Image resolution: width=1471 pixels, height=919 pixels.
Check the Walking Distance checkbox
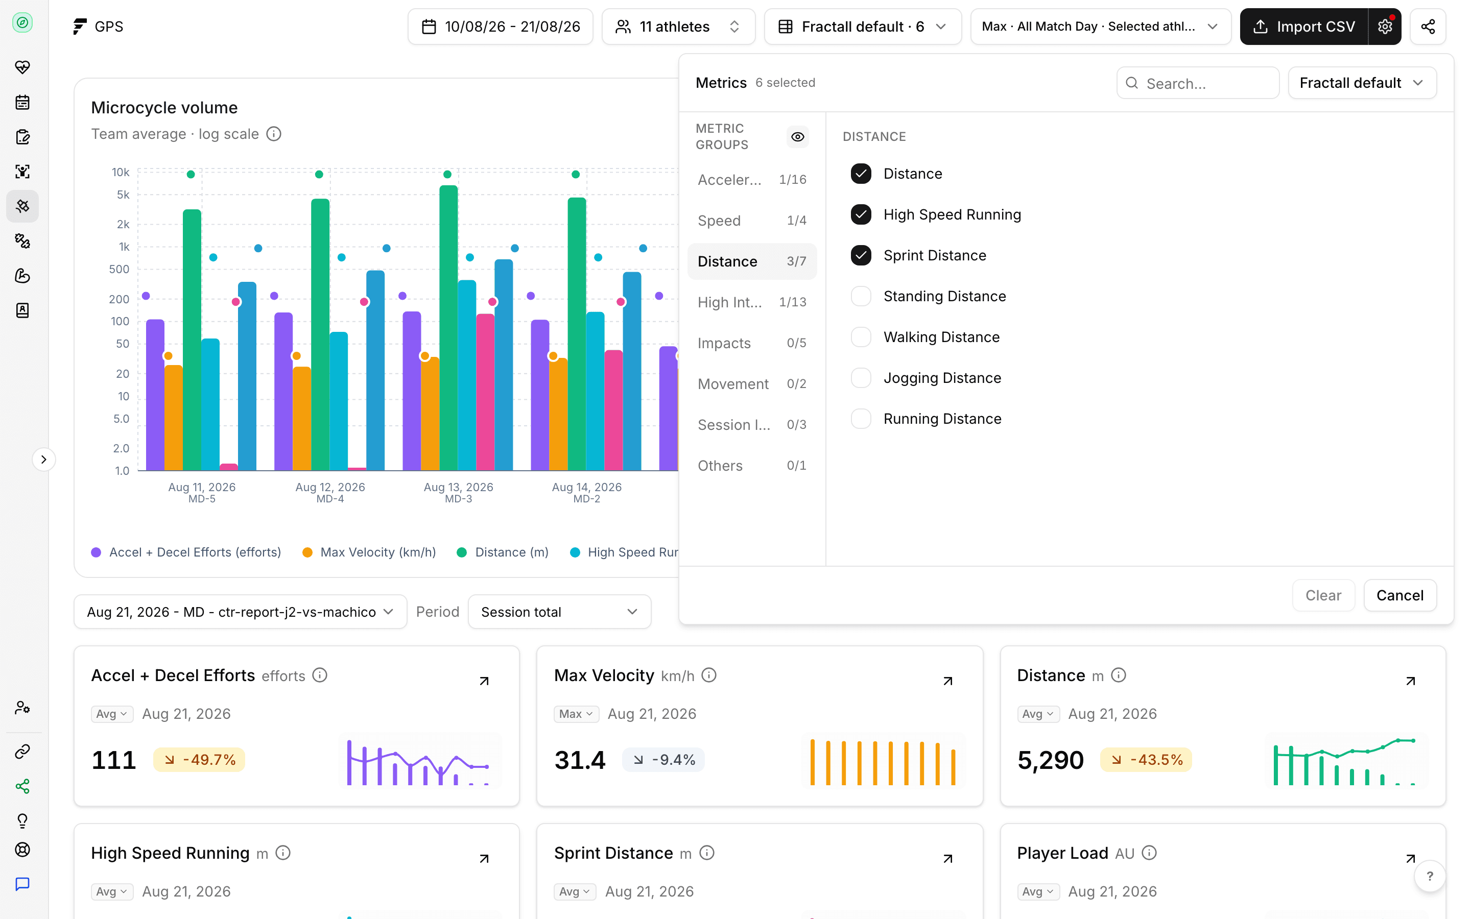point(861,337)
